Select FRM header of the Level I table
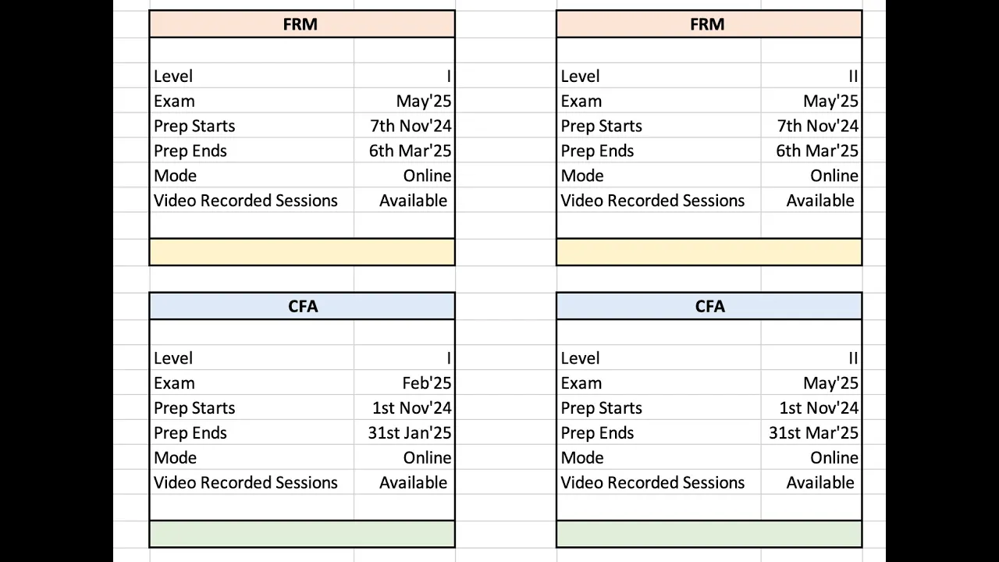 click(x=302, y=24)
